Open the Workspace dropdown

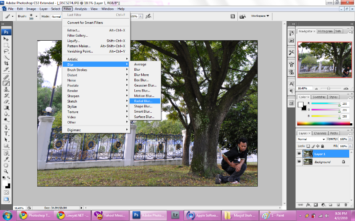click(260, 16)
